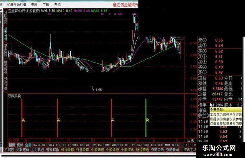This screenshot has height=158, width=245.
Task: Click the MA20: 6.48 label
Action: (82, 11)
